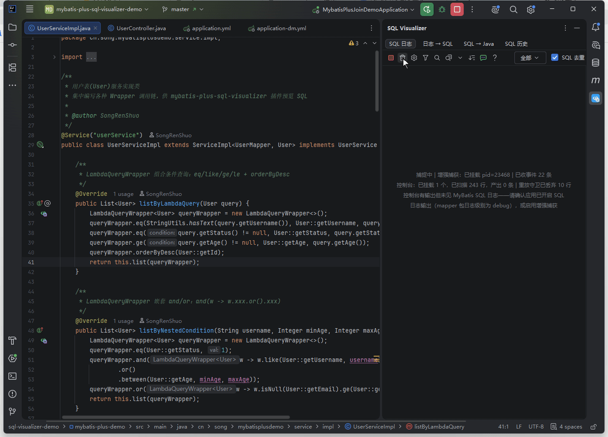This screenshot has height=437, width=608.
Task: Open the MybatisPlusJoinDemoApplication run configuration dropdown
Action: 363,9
